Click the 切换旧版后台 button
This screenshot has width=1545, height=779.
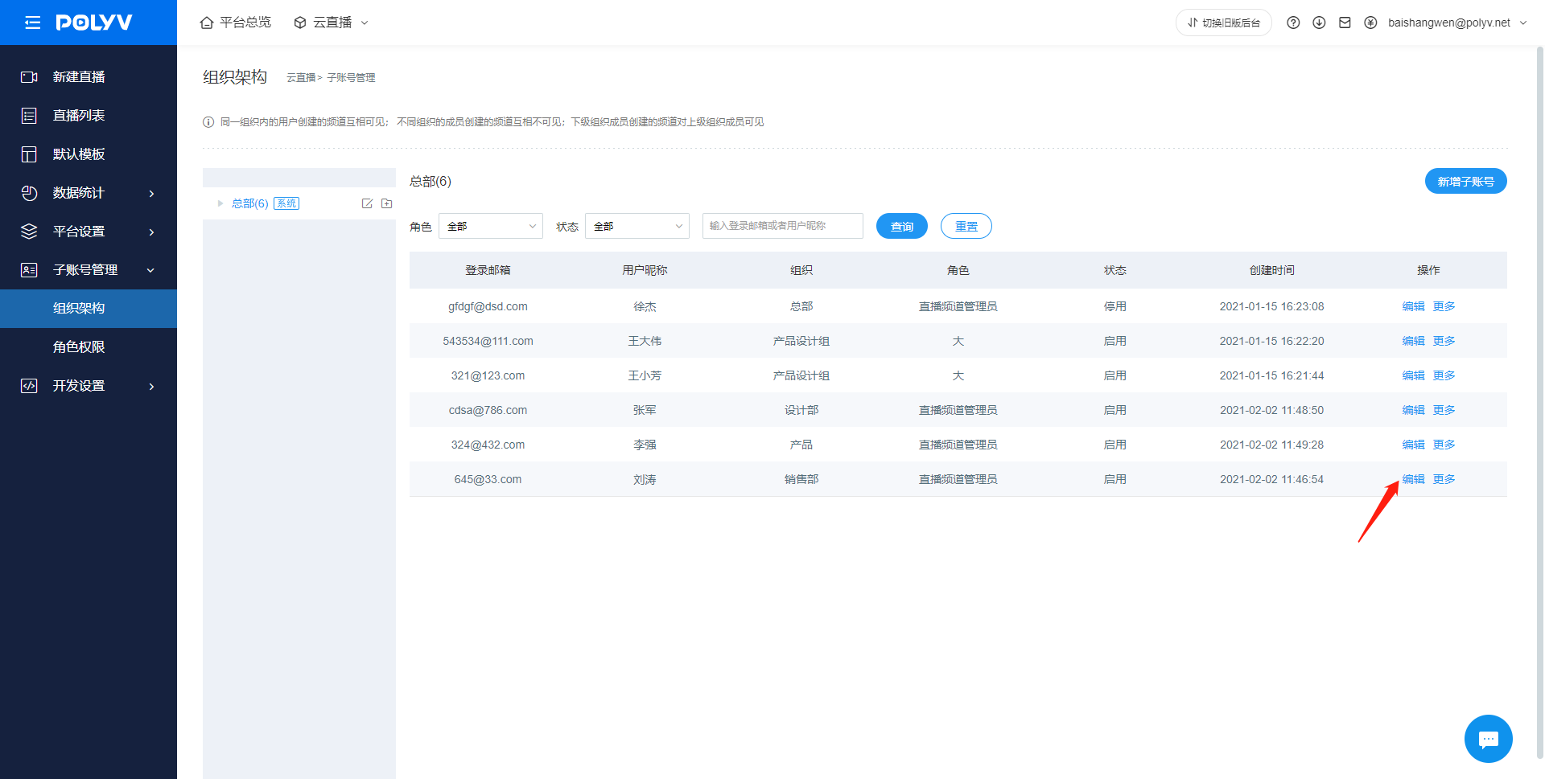(x=1224, y=23)
